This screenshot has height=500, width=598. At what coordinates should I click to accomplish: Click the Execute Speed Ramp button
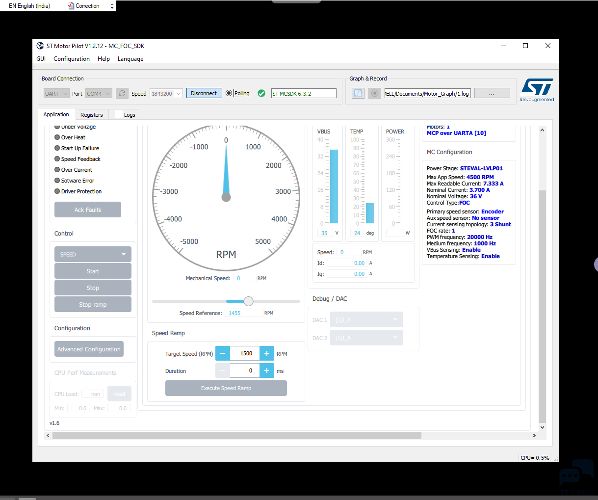tap(226, 388)
